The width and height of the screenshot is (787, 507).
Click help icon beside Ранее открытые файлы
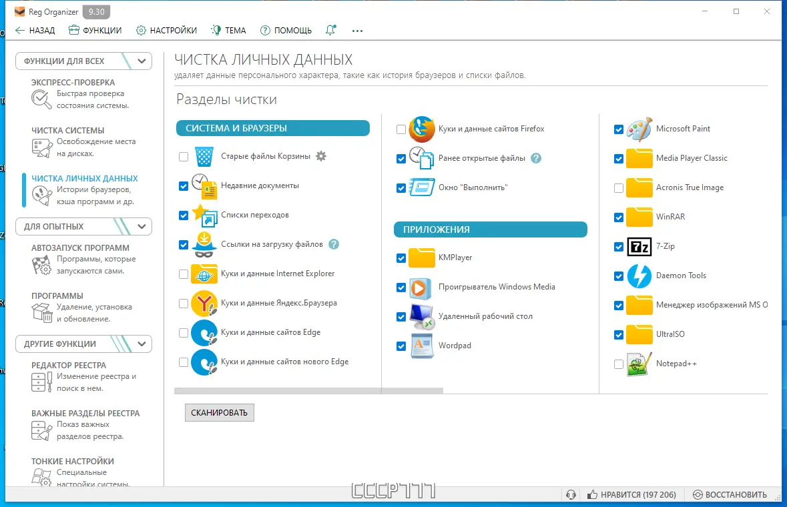click(536, 158)
